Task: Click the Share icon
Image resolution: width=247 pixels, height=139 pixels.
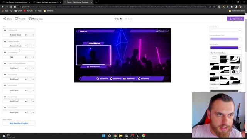Action: point(5,19)
